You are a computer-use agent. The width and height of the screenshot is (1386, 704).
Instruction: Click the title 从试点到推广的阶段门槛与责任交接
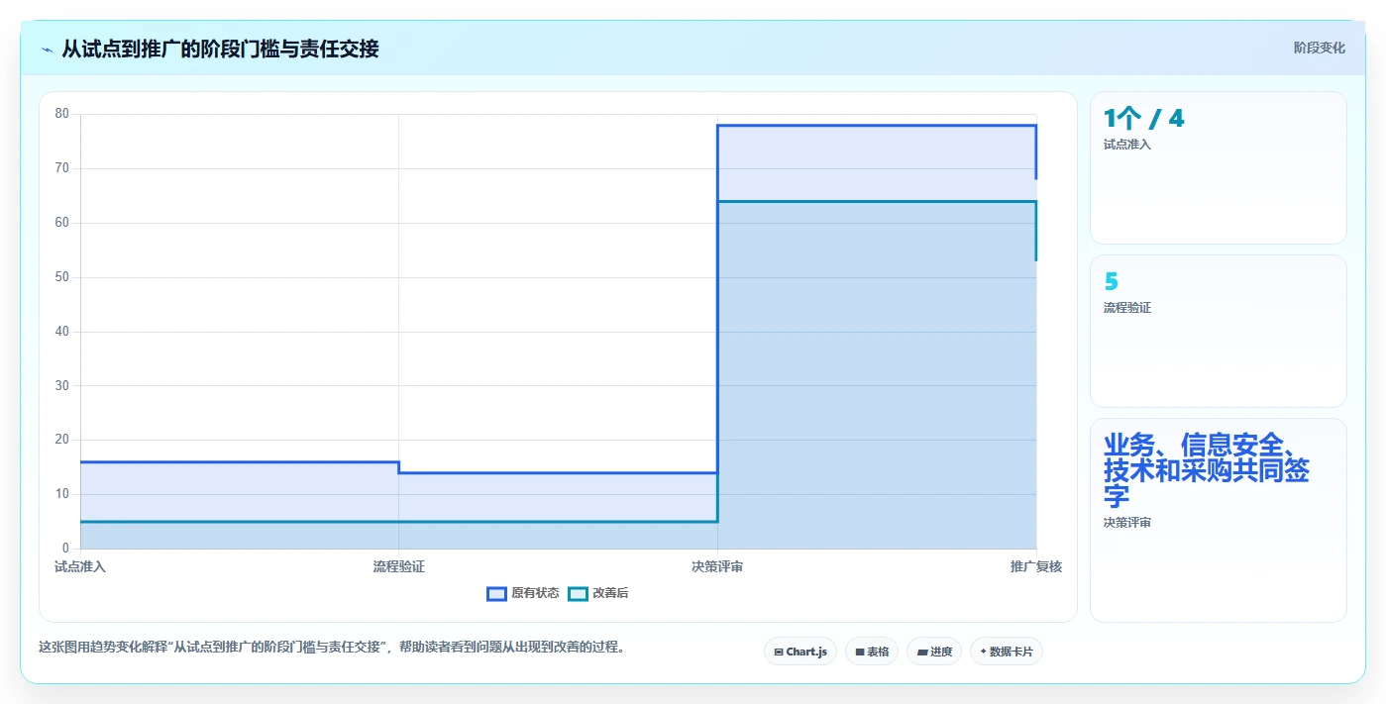(x=220, y=49)
